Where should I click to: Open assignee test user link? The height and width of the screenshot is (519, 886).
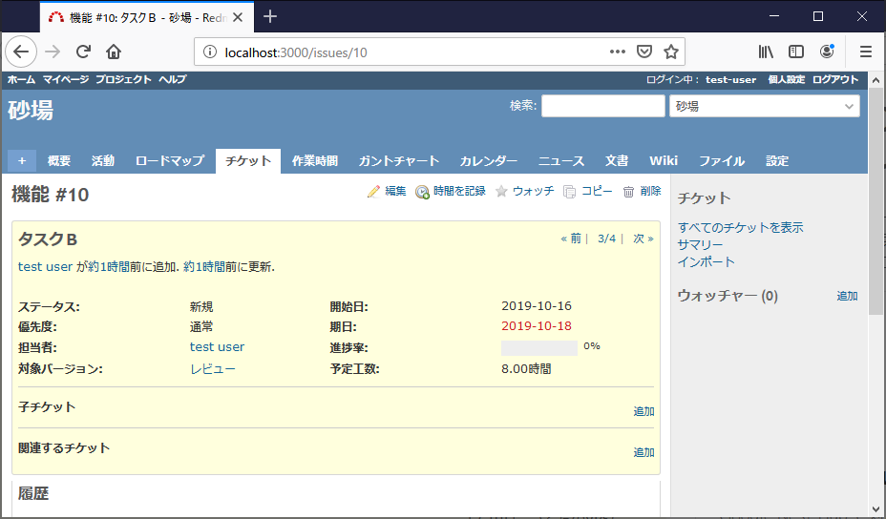coord(217,346)
